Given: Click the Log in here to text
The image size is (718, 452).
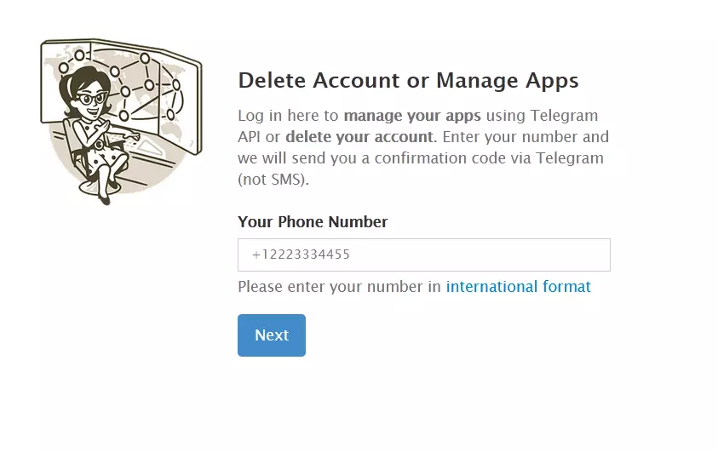Looking at the screenshot, I should click(x=288, y=116).
